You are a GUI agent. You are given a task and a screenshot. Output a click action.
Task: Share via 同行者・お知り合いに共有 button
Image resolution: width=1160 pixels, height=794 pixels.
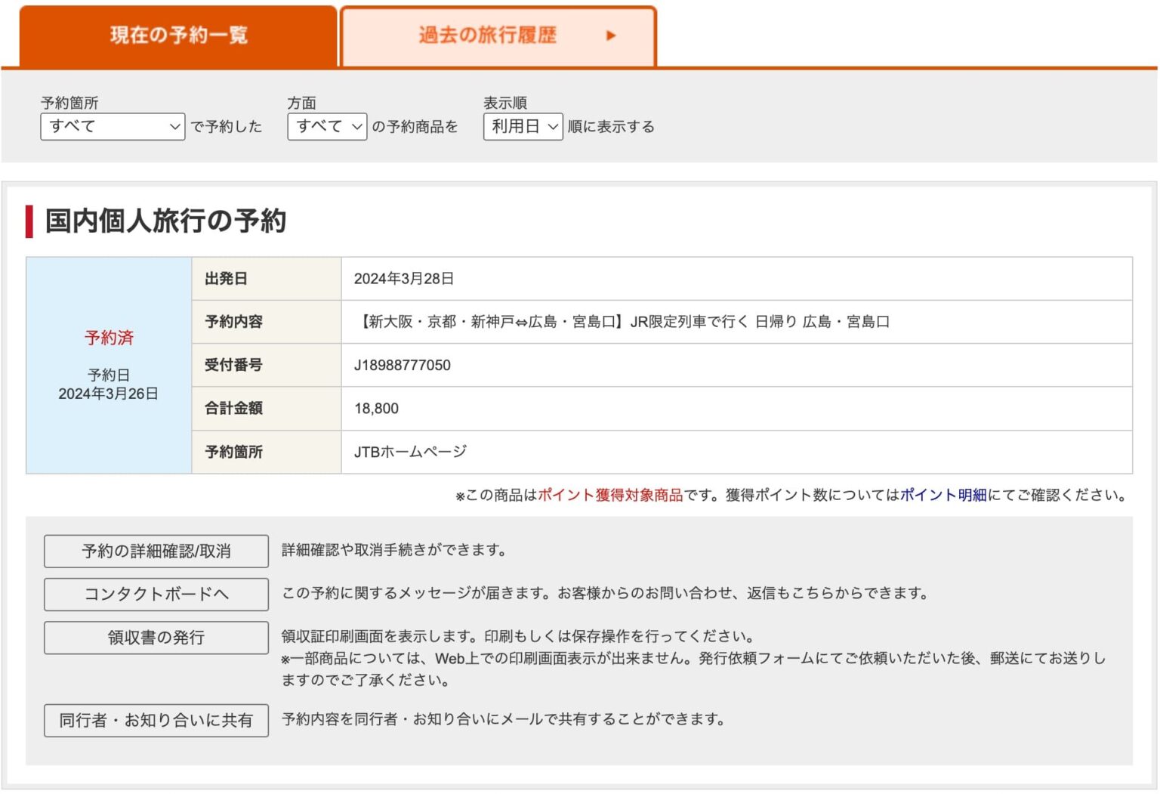156,721
